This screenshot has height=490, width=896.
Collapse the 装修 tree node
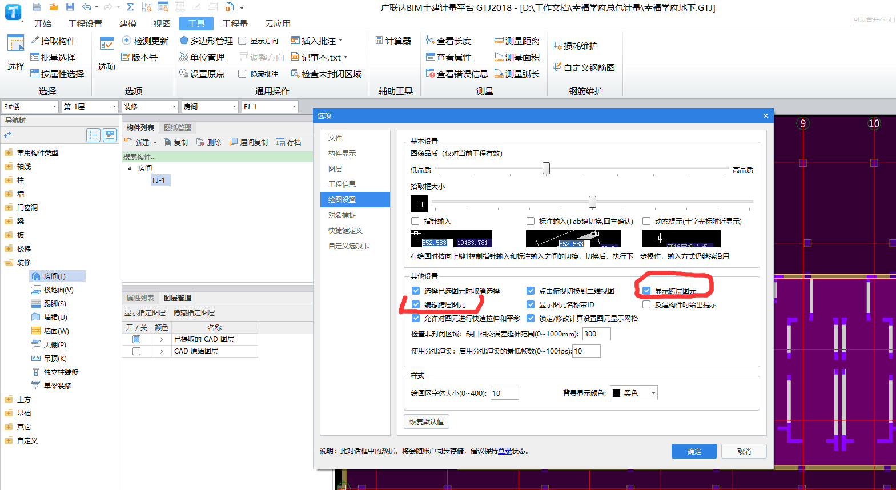tap(8, 263)
